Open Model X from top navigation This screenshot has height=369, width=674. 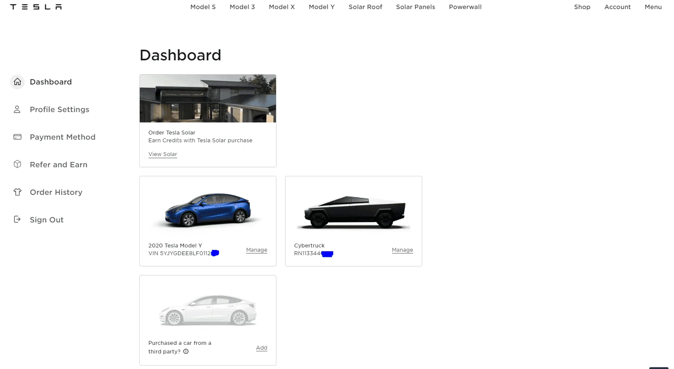282,7
